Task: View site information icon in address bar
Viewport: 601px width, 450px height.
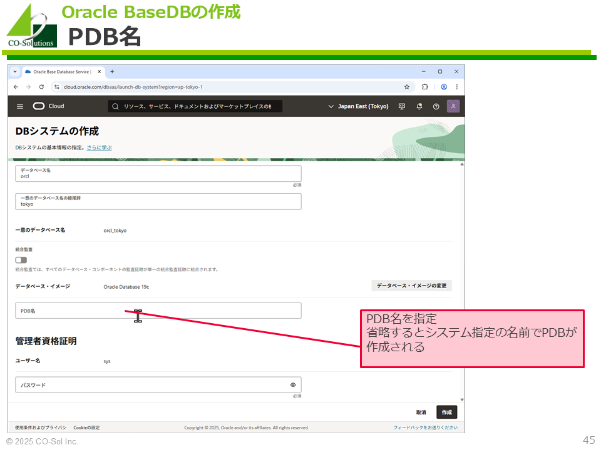Action: point(57,87)
